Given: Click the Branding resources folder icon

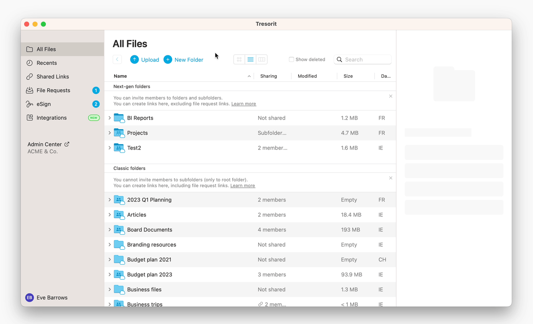Looking at the screenshot, I should [x=119, y=245].
